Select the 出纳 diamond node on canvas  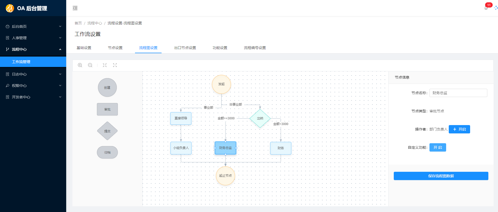(x=260, y=118)
